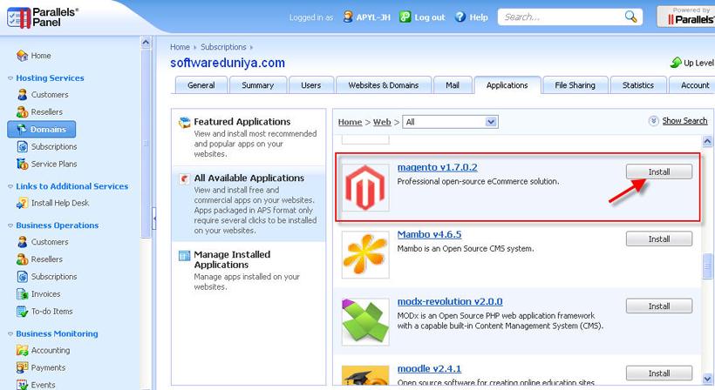This screenshot has height=390, width=715.
Task: Click the Subscriptions icon under Hosting Services
Action: [x=22, y=146]
